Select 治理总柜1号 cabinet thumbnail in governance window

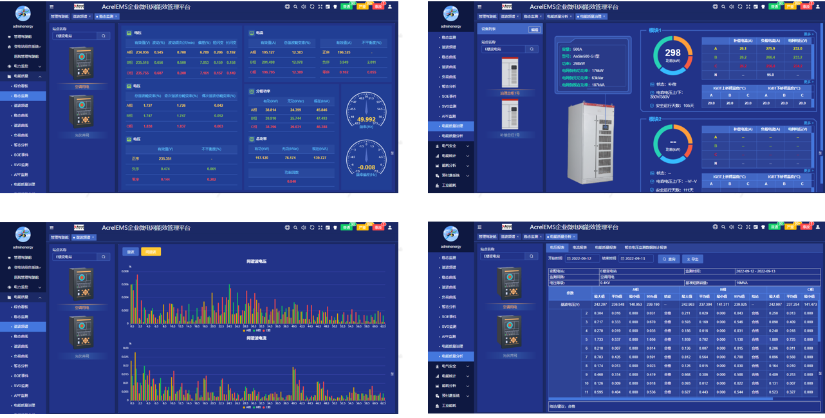[x=510, y=73]
